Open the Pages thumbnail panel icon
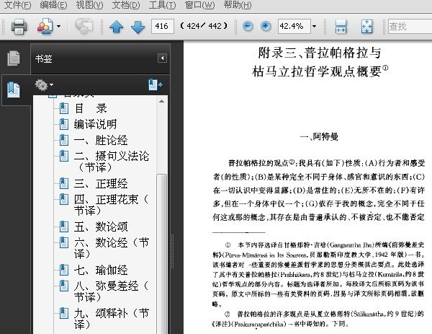 14,58
